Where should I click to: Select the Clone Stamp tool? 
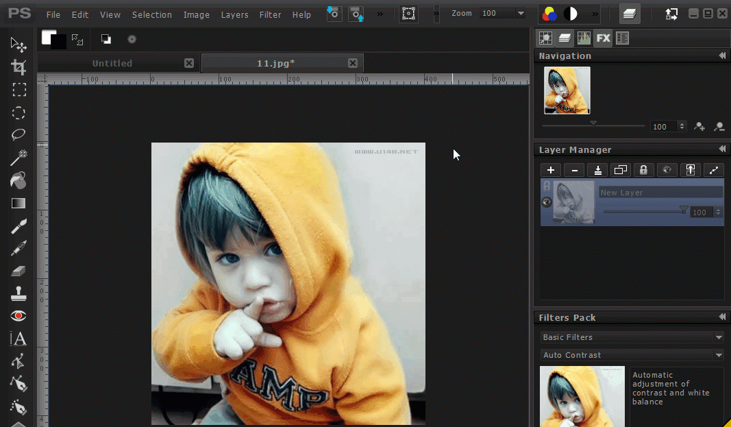click(x=18, y=293)
